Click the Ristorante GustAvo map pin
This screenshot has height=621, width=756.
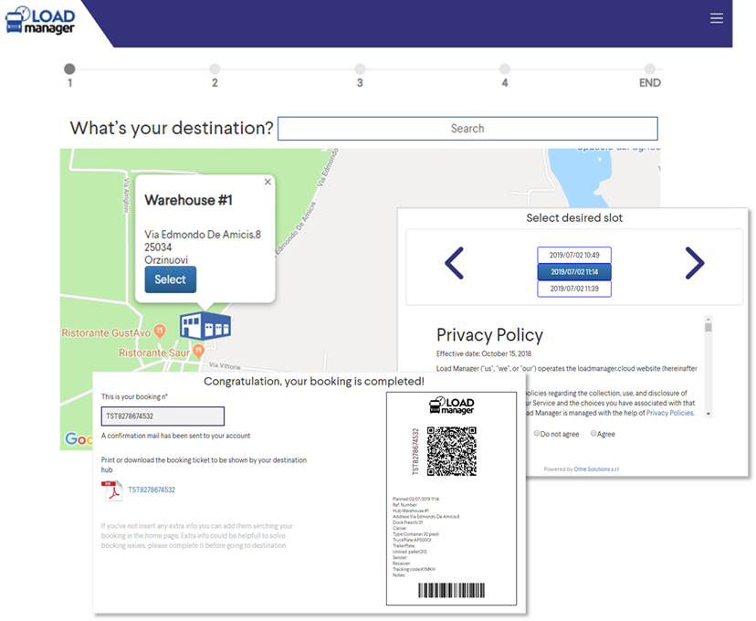tap(160, 330)
